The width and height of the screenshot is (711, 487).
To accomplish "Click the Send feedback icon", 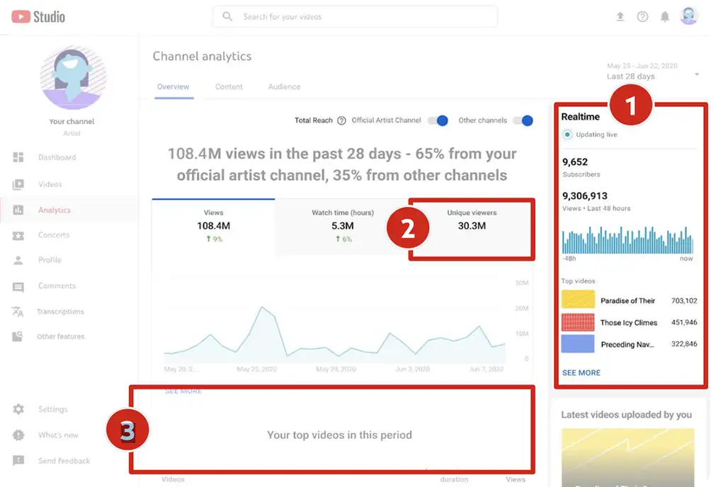I will click(18, 461).
